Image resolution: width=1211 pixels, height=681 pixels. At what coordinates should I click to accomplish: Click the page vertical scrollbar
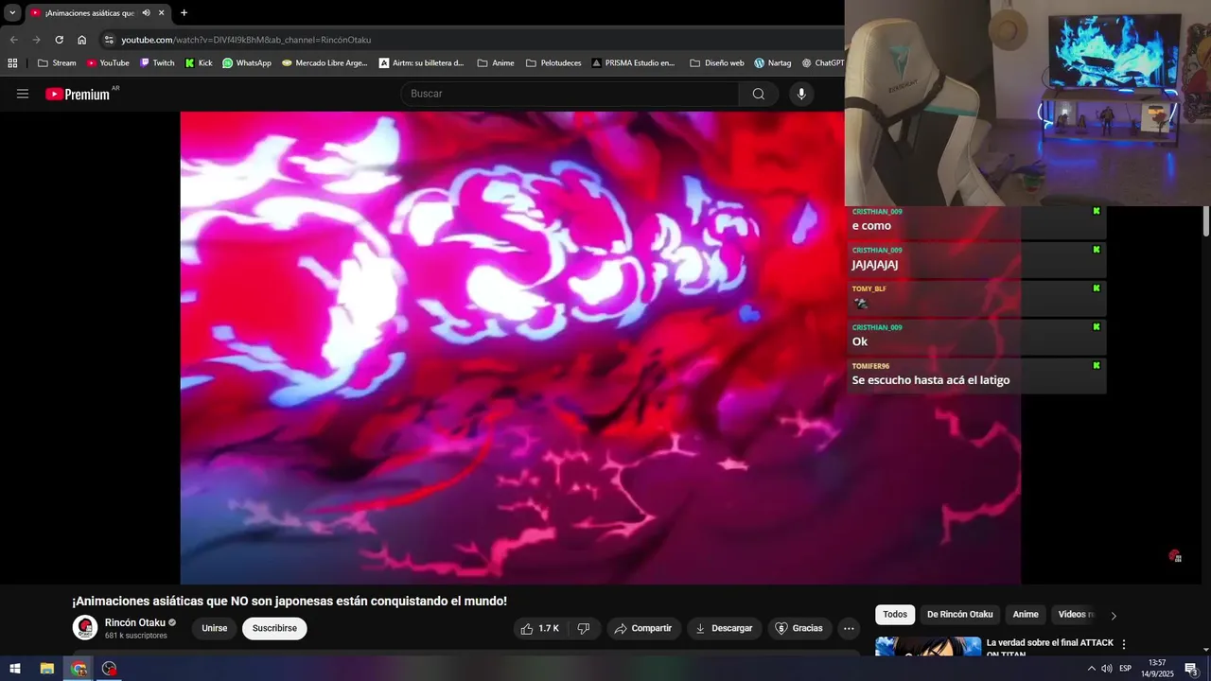pos(1206,221)
